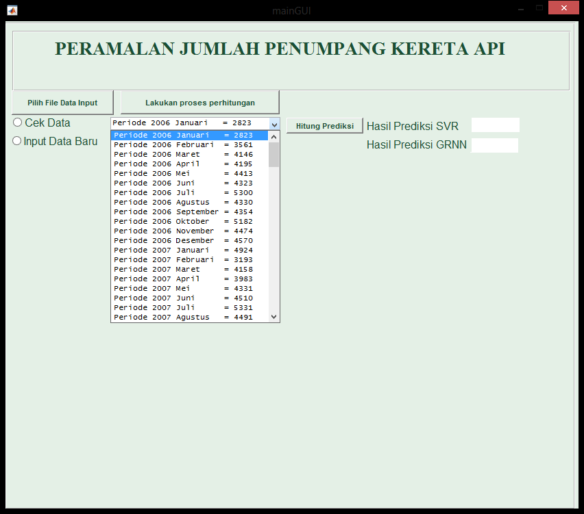Click the Hasil Prediksi GRNN output field
Screen dimensions: 584x514
(x=494, y=145)
